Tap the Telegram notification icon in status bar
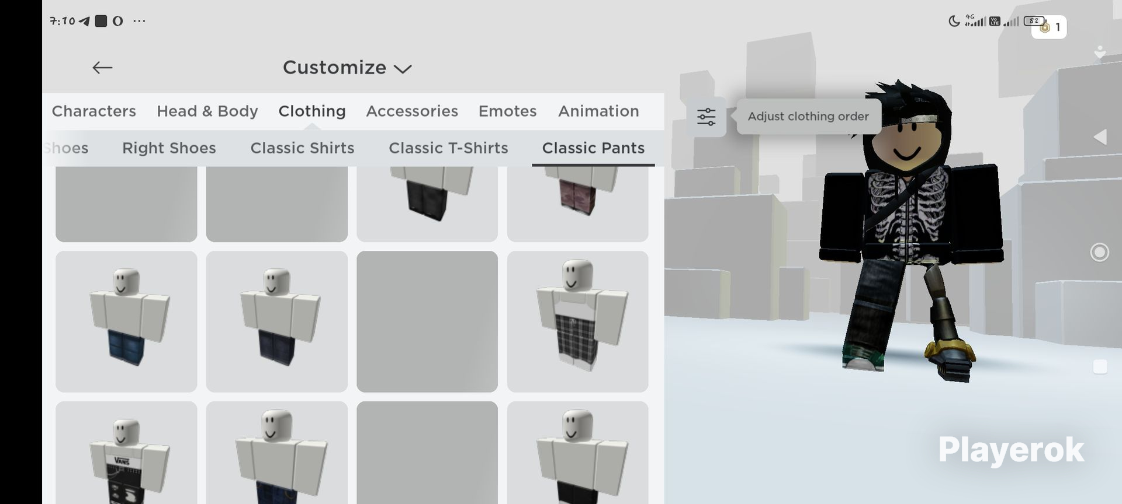 point(85,21)
